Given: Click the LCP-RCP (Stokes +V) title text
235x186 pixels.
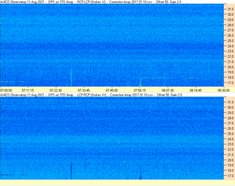Looking at the screenshot, I should pyautogui.click(x=92, y=95).
